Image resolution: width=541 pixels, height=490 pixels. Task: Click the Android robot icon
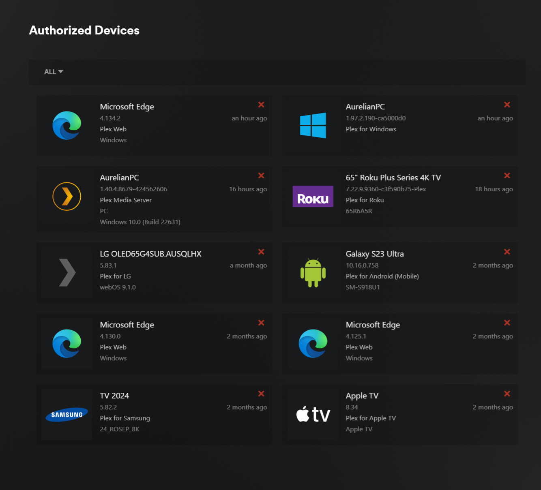point(313,272)
